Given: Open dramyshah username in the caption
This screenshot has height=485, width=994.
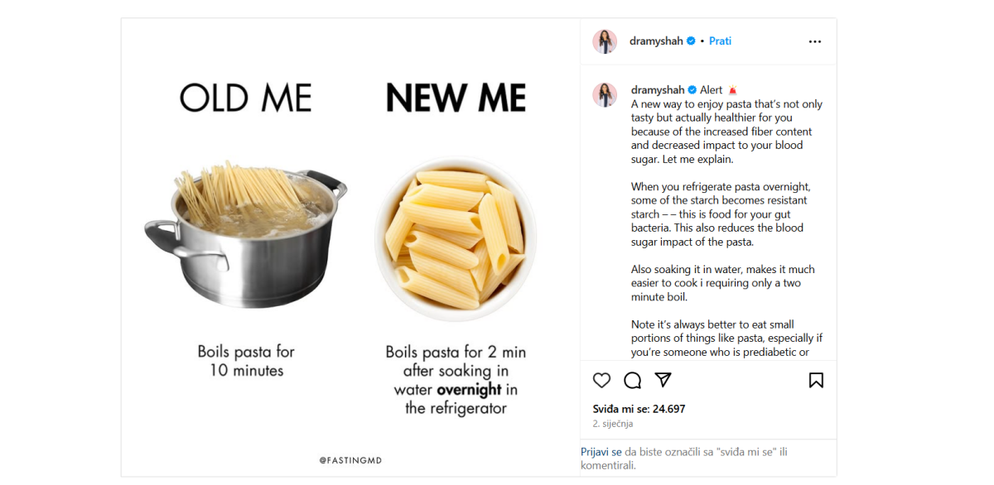Looking at the screenshot, I should 658,90.
